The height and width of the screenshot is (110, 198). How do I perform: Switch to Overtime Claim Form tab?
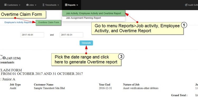click(49, 23)
